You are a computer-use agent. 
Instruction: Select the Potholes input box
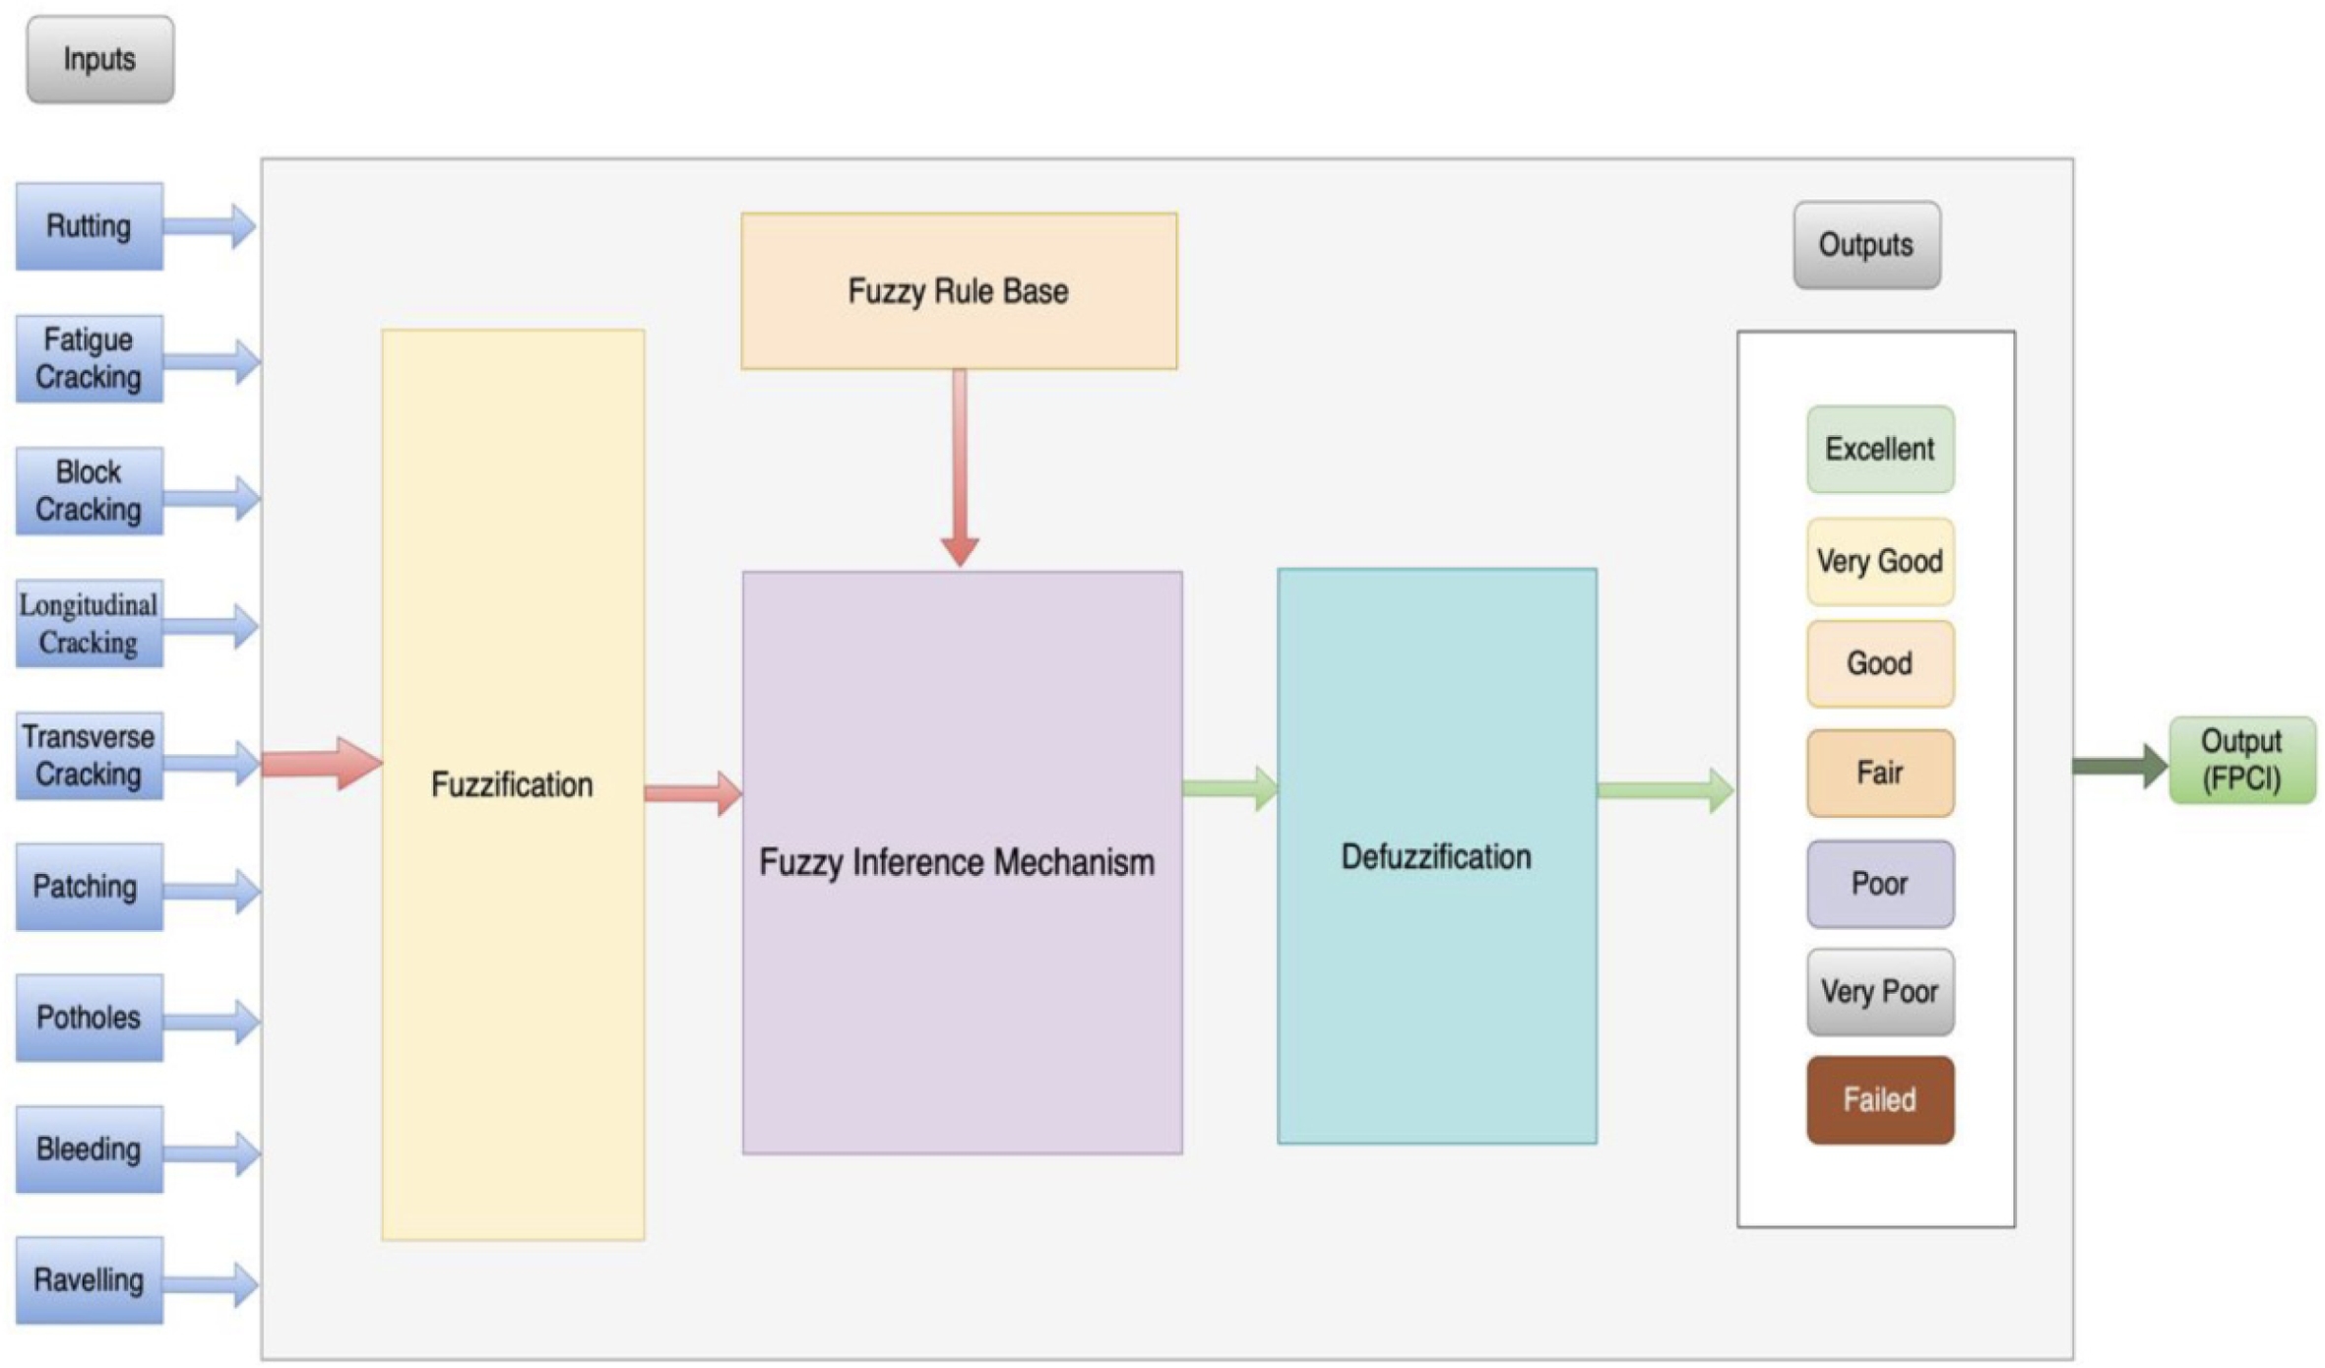point(89,1017)
